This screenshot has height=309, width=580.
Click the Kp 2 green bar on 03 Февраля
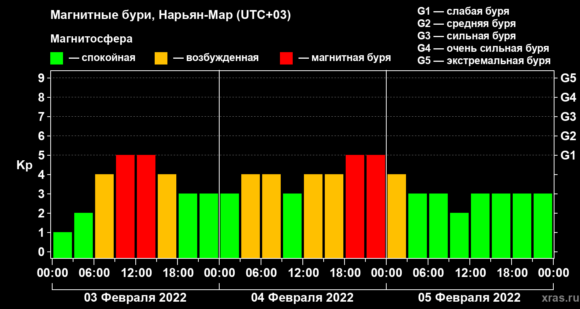pos(84,235)
